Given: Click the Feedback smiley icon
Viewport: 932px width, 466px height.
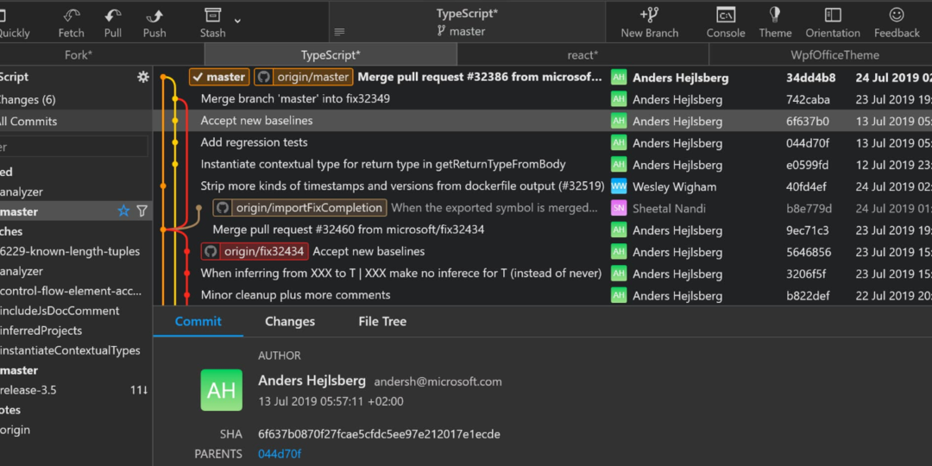Looking at the screenshot, I should pos(897,15).
